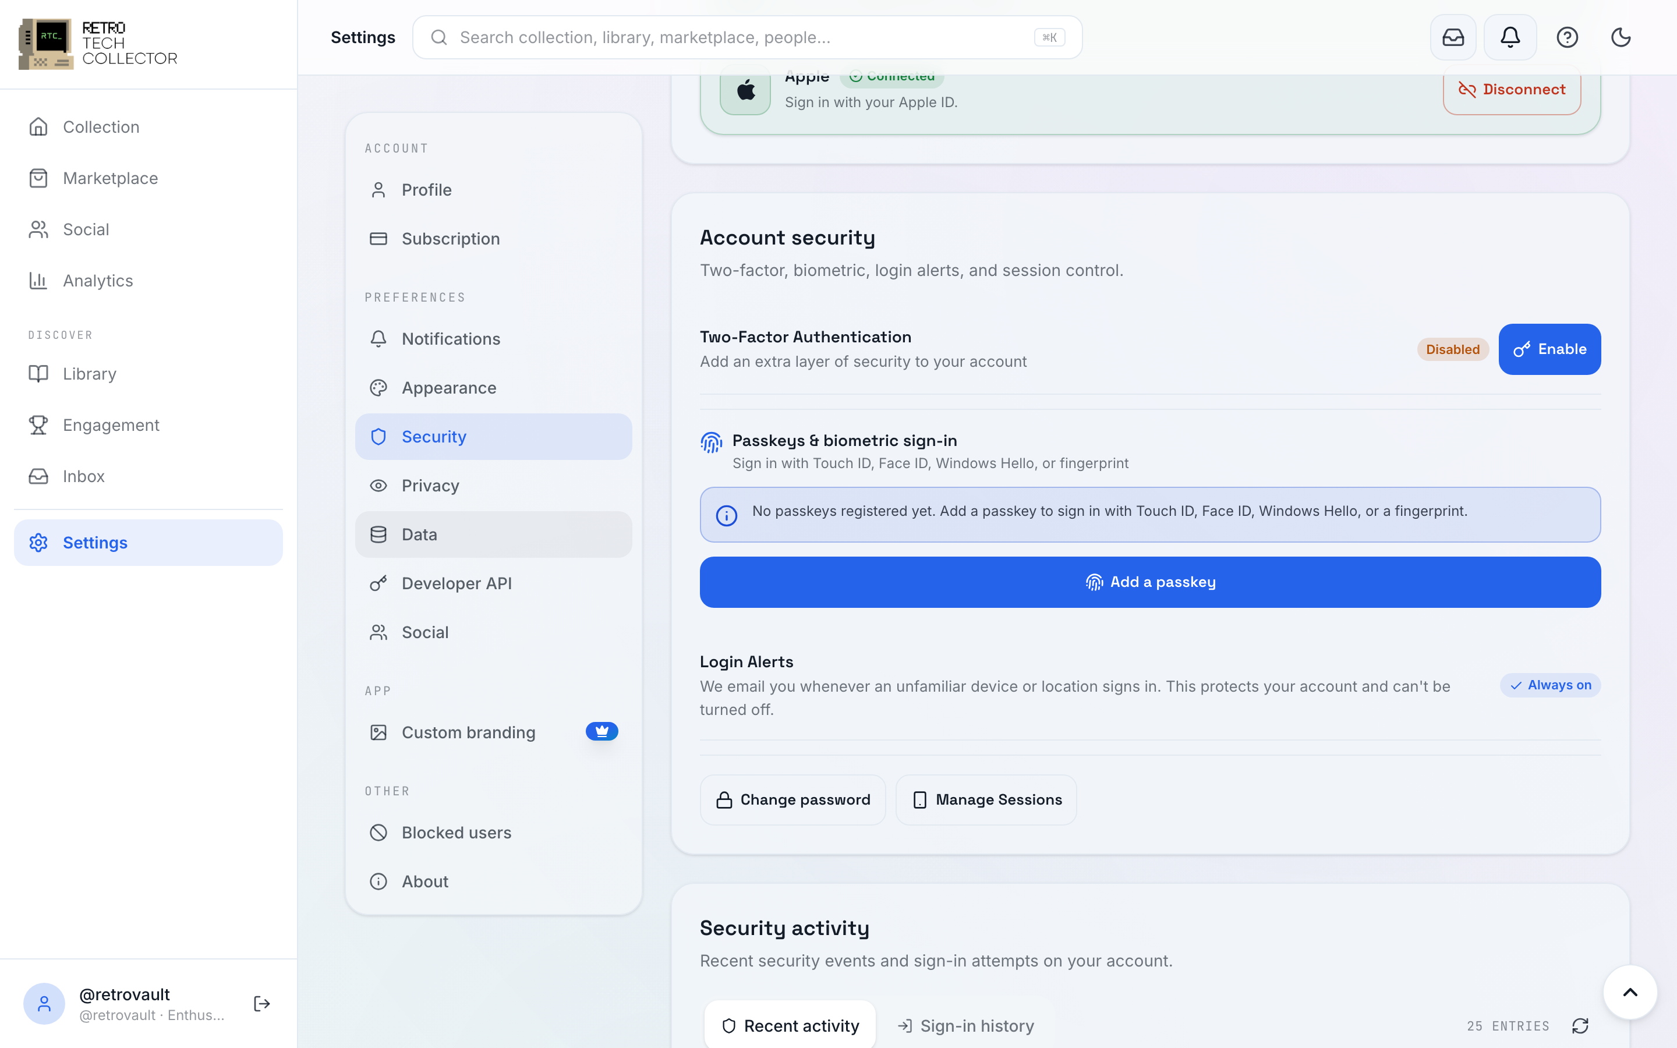This screenshot has height=1048, width=1677.
Task: Open the inbox tray icon in header
Action: (1453, 37)
